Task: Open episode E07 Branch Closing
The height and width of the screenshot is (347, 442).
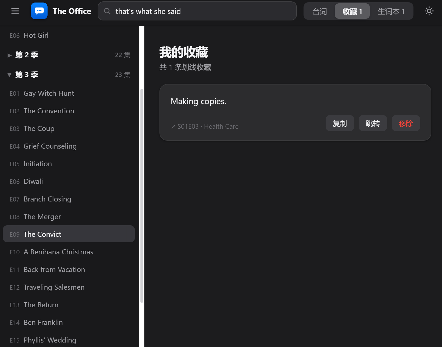Action: click(x=69, y=199)
